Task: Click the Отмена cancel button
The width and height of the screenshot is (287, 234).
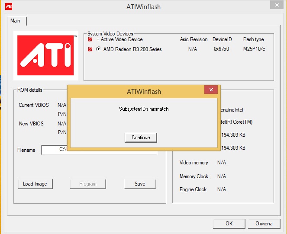Action: tap(264, 224)
